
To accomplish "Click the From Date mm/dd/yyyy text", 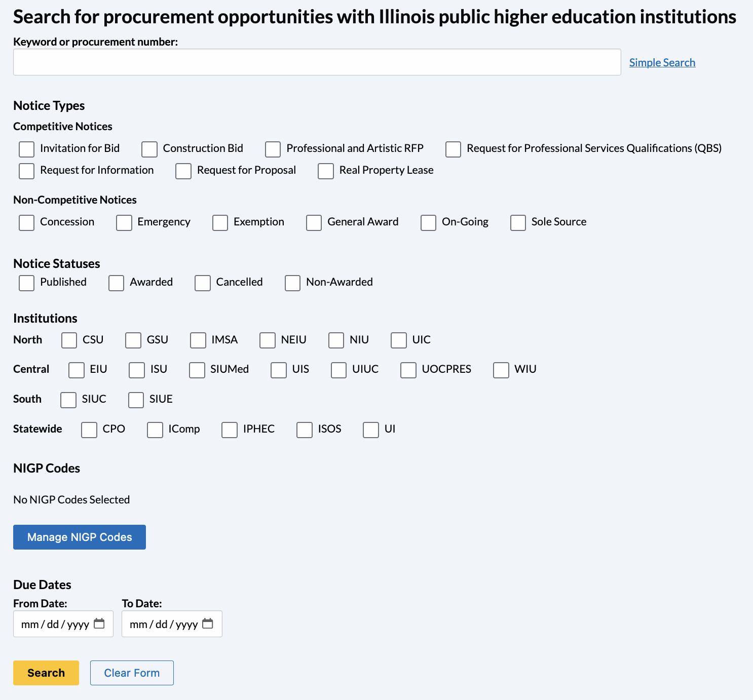I will pos(55,624).
